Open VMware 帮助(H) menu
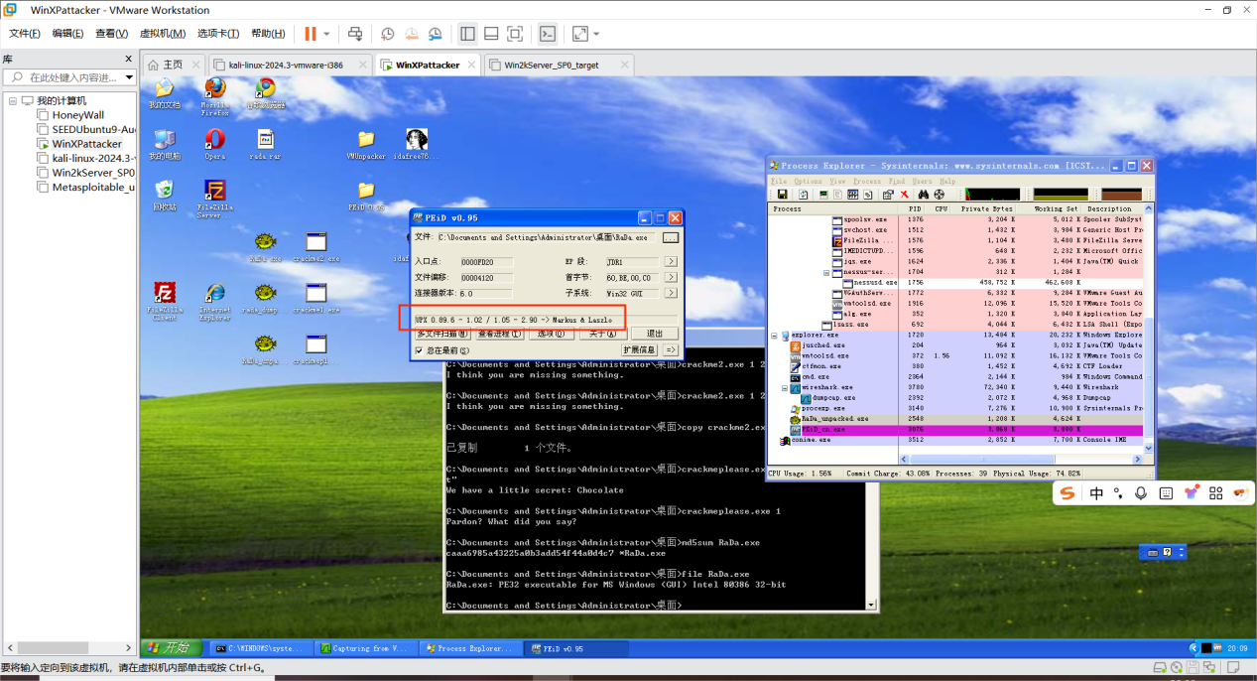The width and height of the screenshot is (1257, 681). pos(268,34)
